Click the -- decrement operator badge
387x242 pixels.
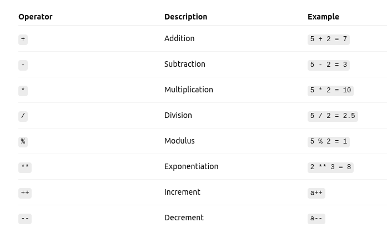pos(25,219)
